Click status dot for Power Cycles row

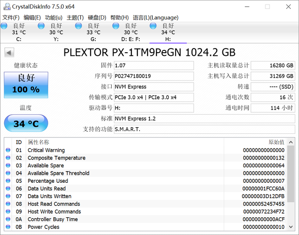tap(8, 227)
